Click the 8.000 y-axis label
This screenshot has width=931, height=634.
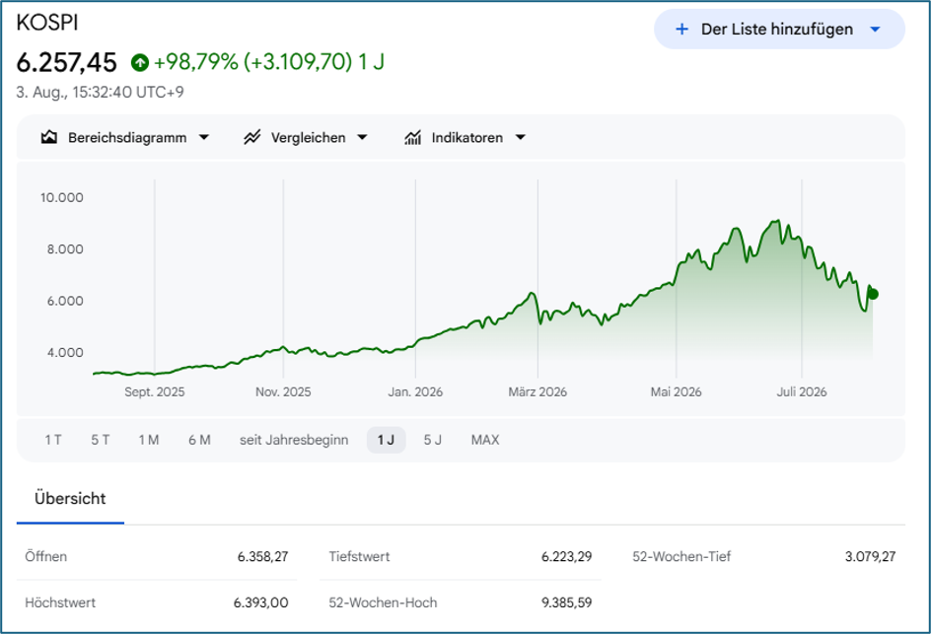coord(65,249)
